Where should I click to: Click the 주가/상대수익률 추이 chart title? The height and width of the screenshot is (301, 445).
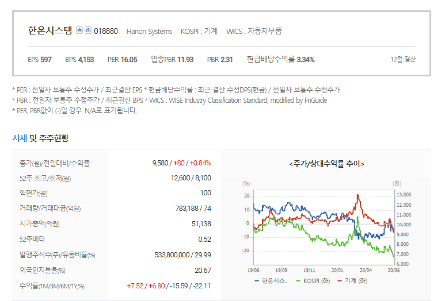pyautogui.click(x=326, y=164)
